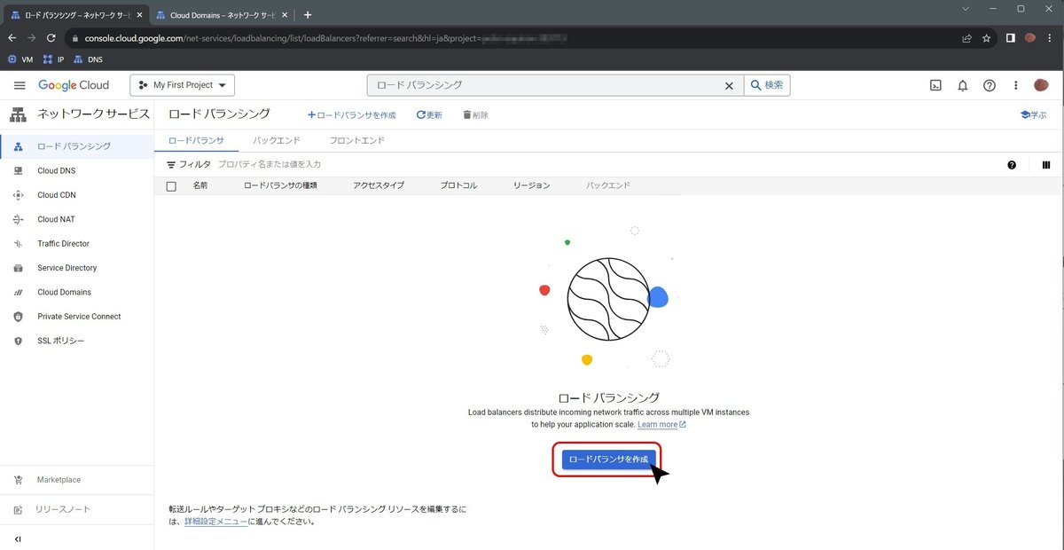Open the VM bookmark

[x=20, y=59]
